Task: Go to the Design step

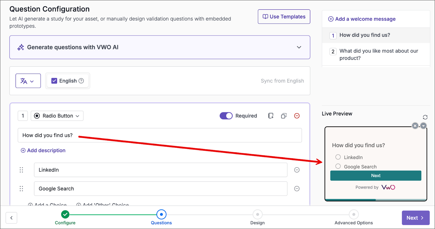Action: (x=257, y=215)
